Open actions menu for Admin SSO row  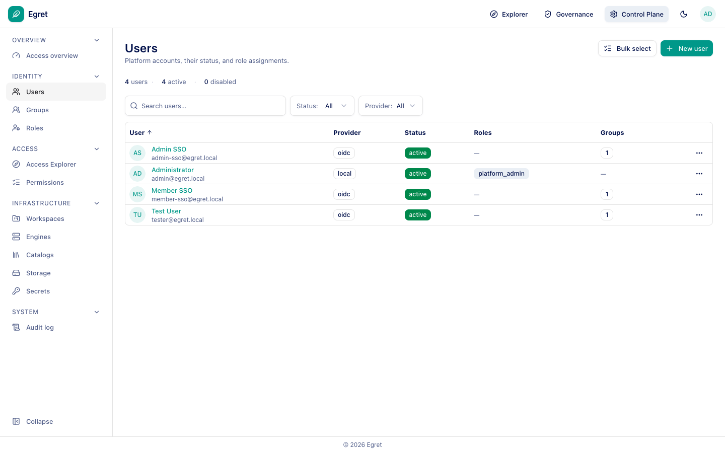click(x=699, y=153)
